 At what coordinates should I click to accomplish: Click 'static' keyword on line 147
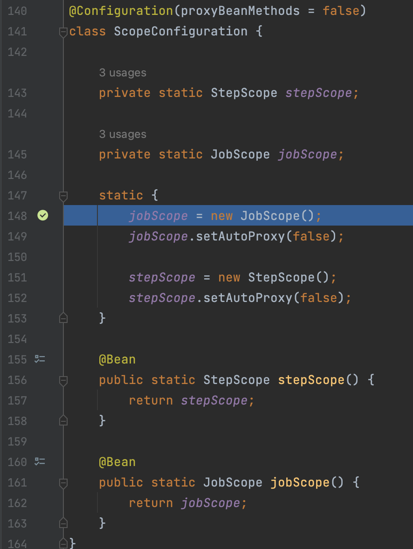coord(121,195)
